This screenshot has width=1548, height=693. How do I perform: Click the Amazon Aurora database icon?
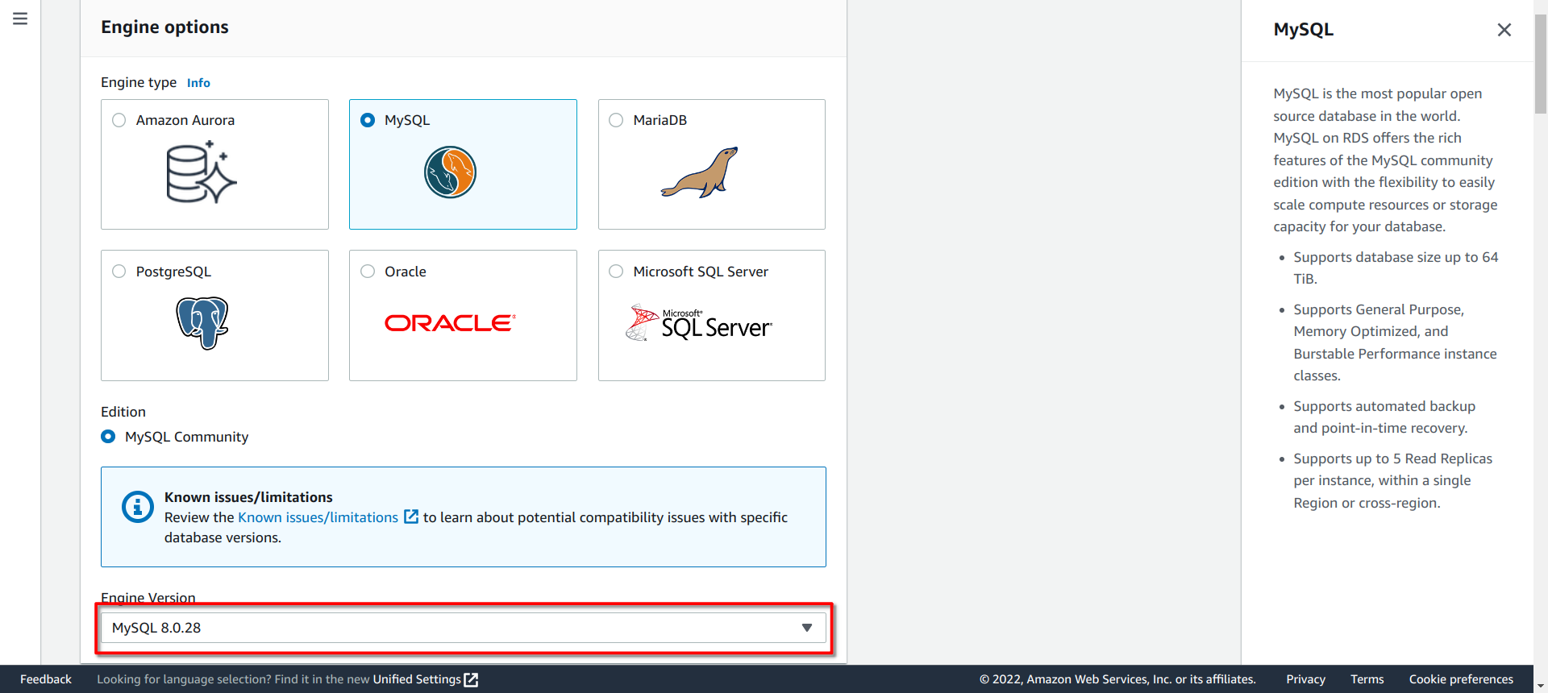point(202,172)
